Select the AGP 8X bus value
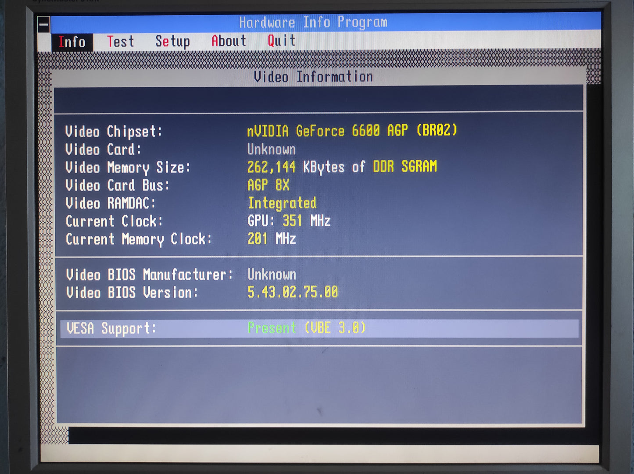The height and width of the screenshot is (474, 634). (x=268, y=185)
